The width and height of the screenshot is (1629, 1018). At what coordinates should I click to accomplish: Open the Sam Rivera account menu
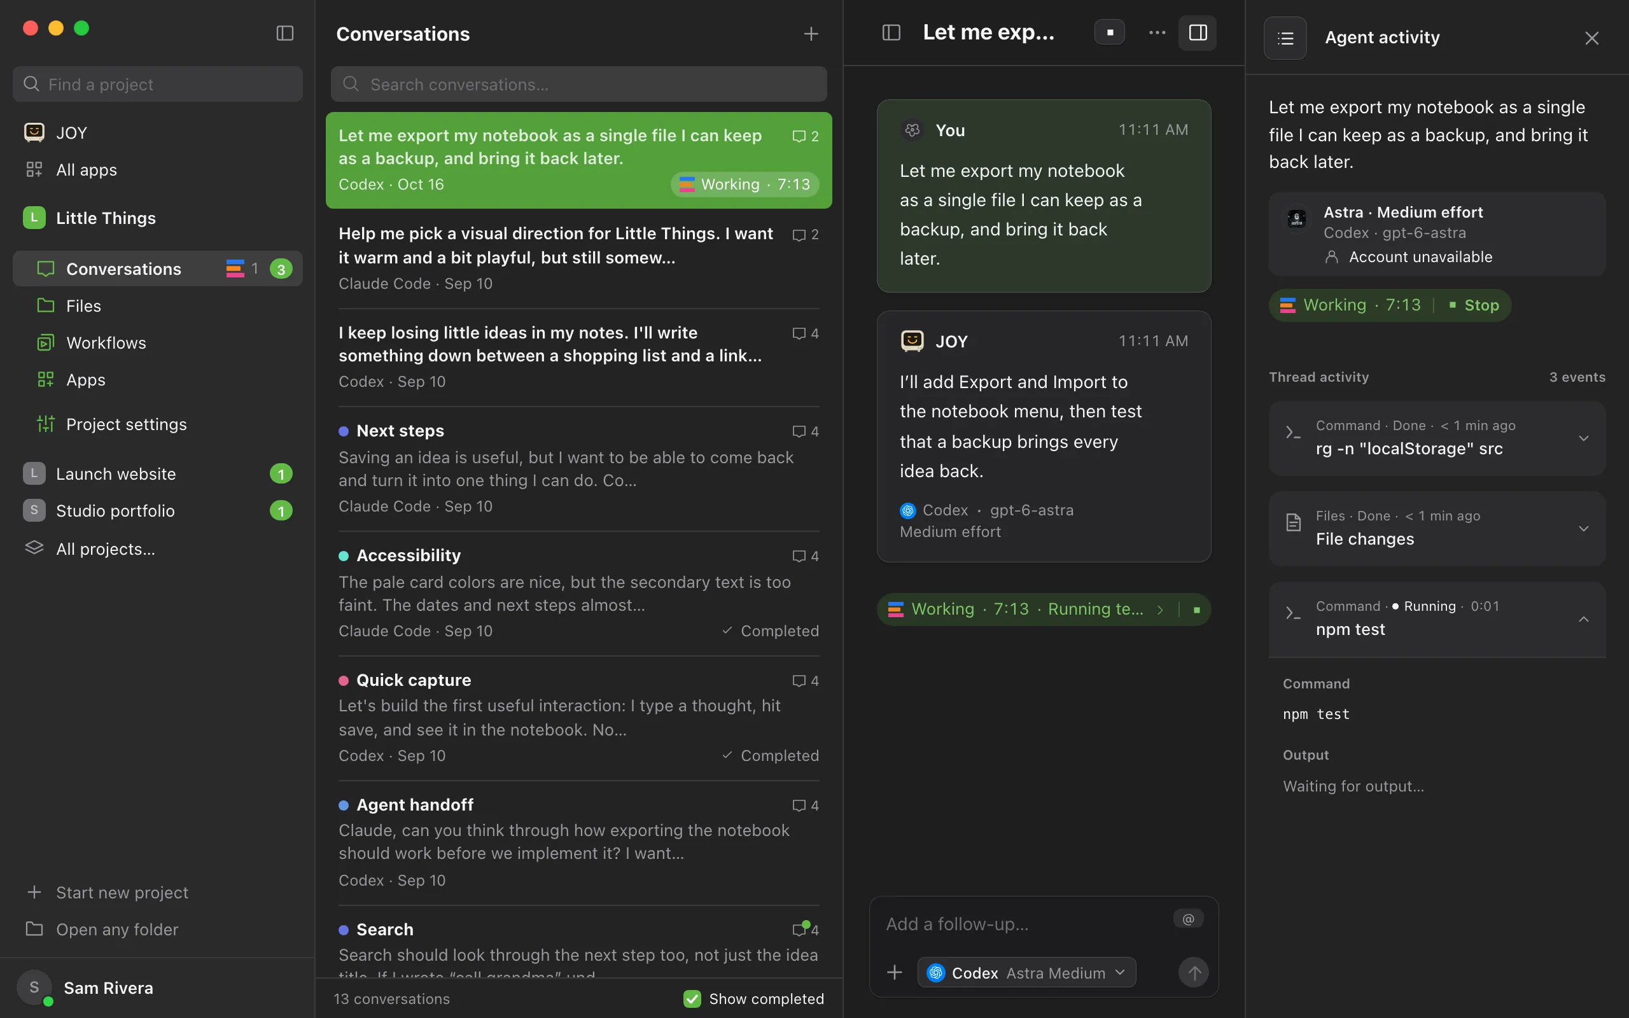(158, 987)
